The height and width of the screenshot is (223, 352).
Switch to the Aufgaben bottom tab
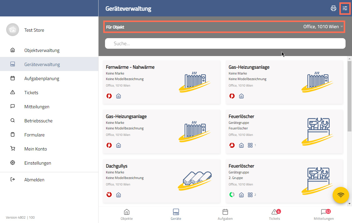[x=225, y=214]
